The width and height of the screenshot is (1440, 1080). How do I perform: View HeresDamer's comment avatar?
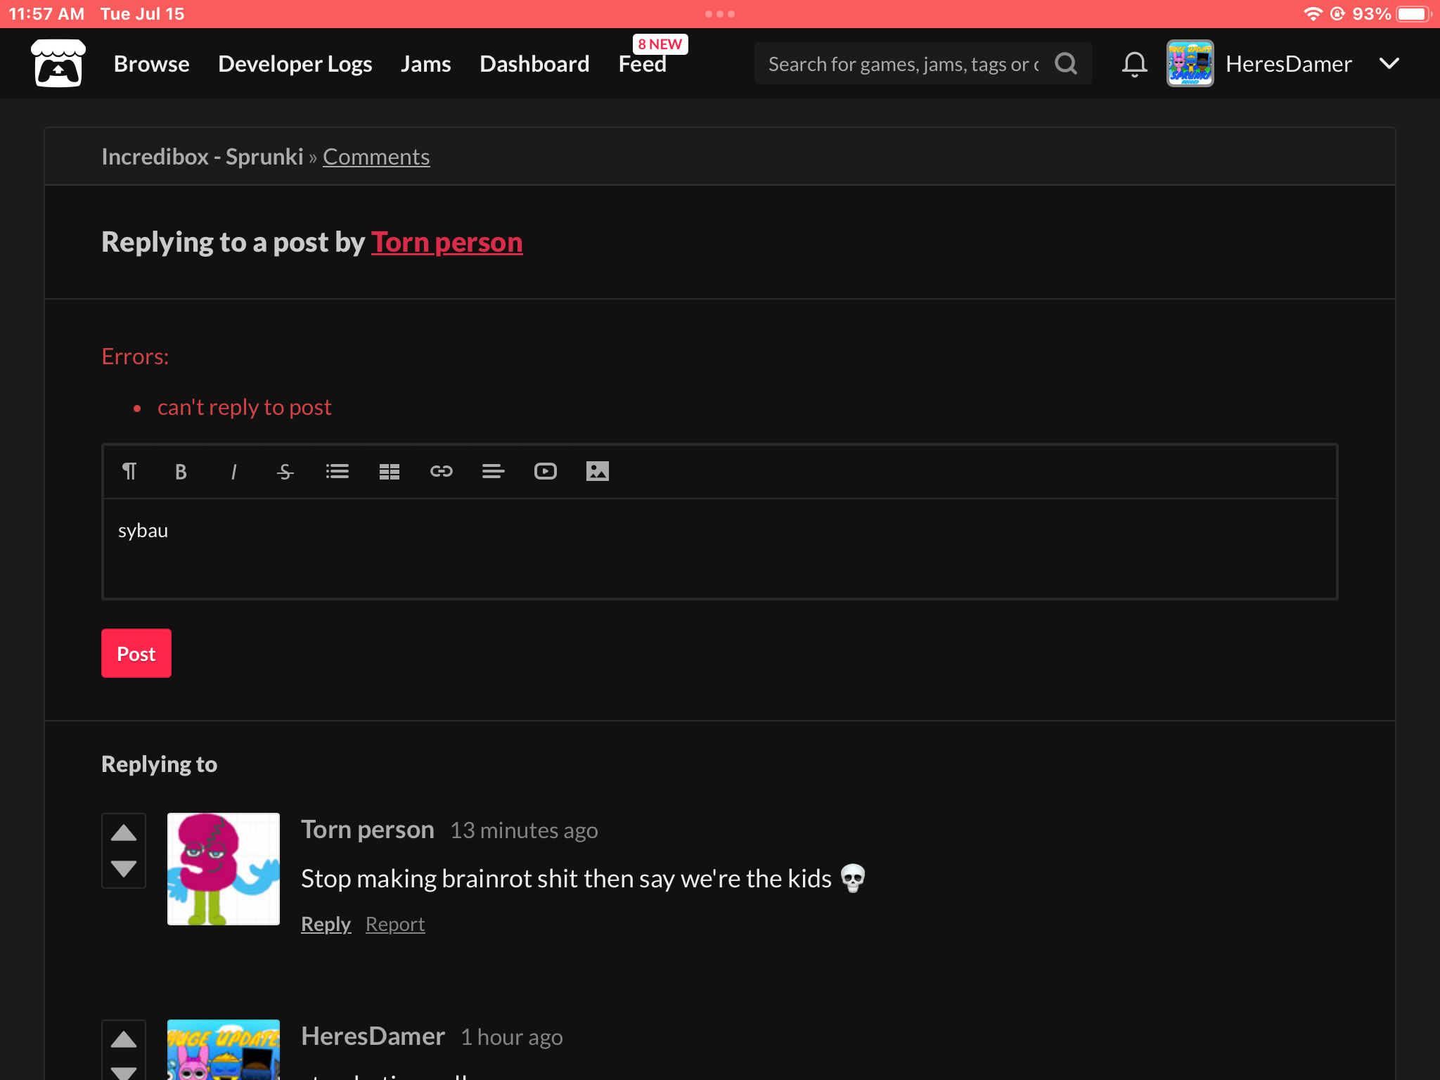pos(224,1050)
